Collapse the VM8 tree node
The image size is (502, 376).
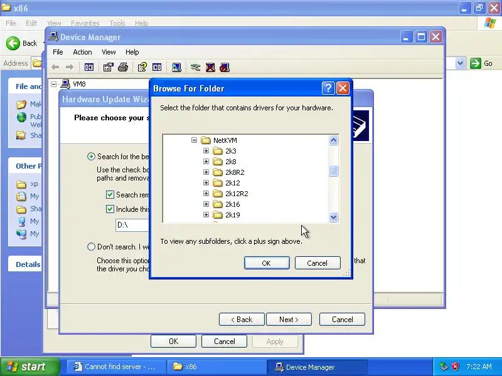point(54,84)
